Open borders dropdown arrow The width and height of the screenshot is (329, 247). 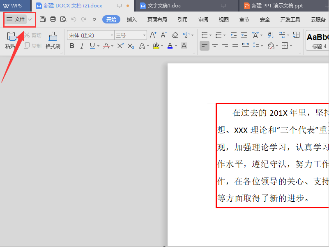point(291,46)
